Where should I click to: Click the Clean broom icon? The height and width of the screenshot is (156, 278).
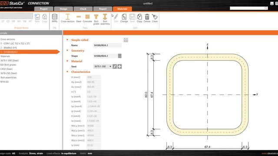click(155, 18)
